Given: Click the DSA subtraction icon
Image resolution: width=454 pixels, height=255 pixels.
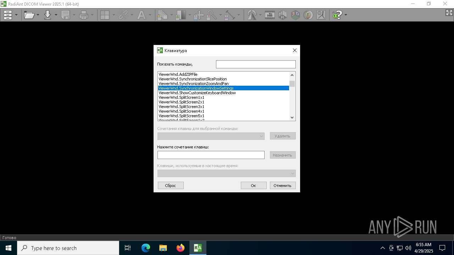Looking at the screenshot, I should (321, 15).
